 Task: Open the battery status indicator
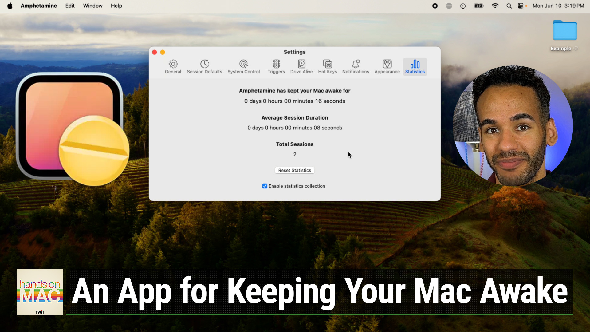[478, 6]
